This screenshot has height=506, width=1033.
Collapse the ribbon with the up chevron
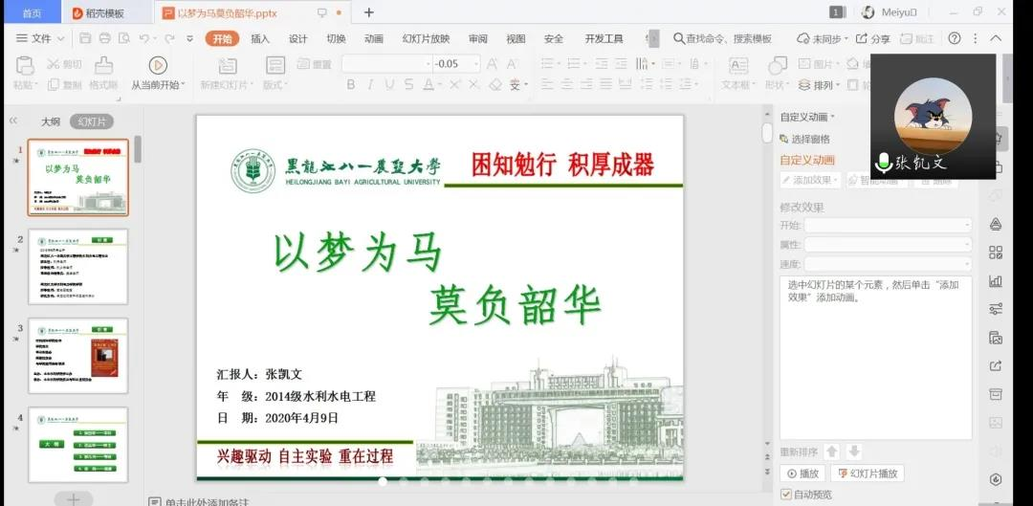click(996, 39)
